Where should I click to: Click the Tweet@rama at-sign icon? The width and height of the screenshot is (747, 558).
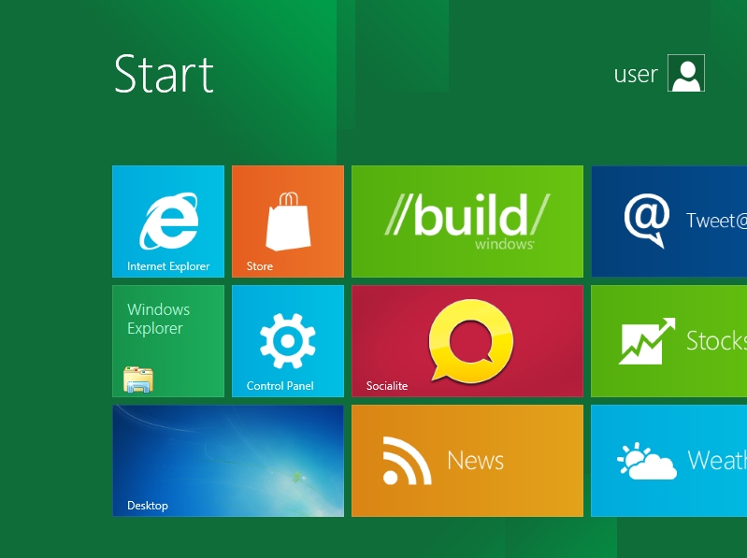tap(647, 221)
